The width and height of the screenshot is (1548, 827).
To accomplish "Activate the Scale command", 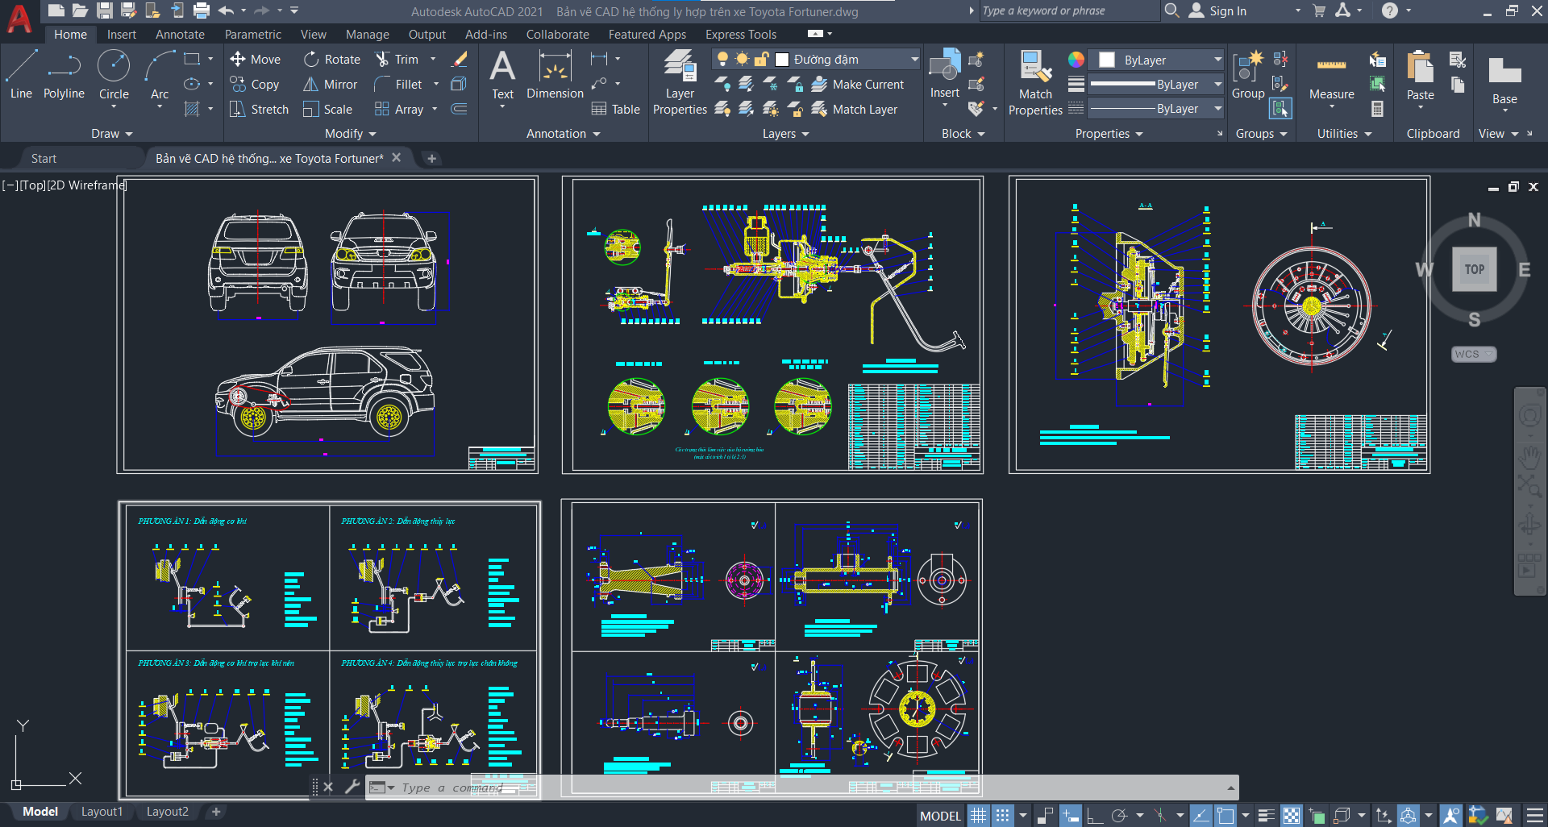I will 327,109.
